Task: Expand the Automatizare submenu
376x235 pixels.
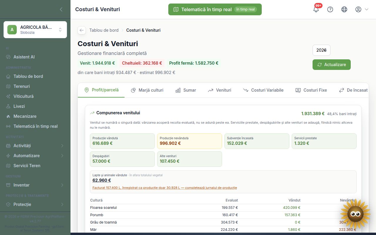Action: pos(35,156)
